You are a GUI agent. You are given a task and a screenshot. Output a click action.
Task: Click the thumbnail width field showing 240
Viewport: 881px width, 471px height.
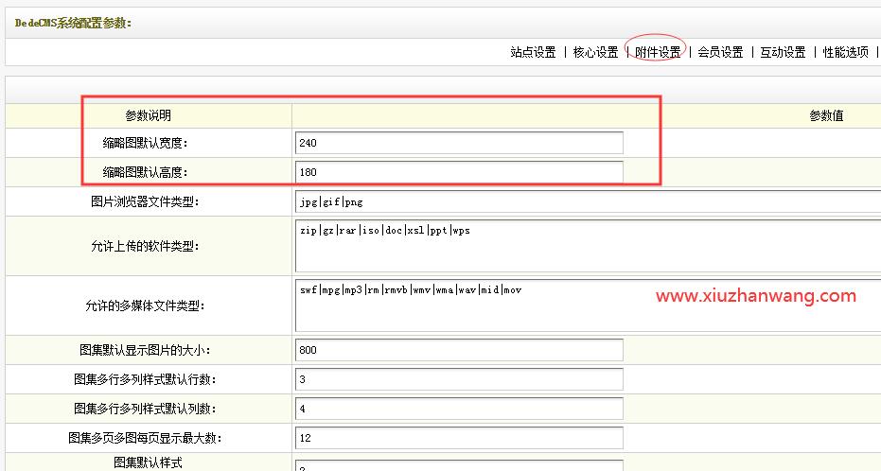(459, 143)
